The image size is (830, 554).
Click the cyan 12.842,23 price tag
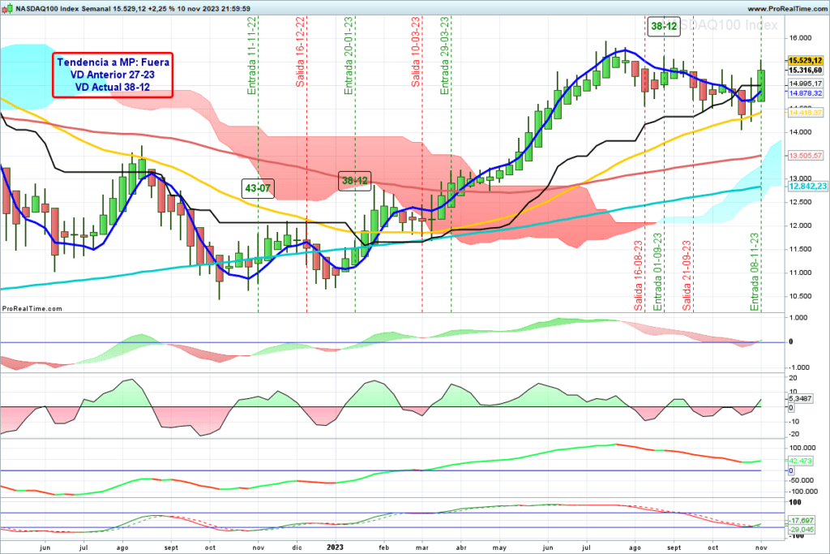807,187
